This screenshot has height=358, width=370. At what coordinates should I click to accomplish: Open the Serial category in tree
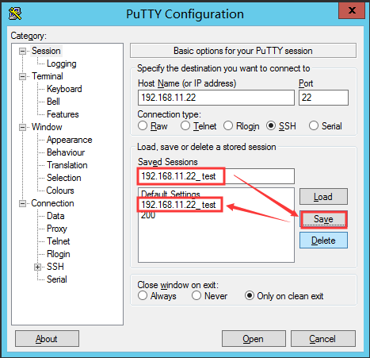[x=57, y=279]
